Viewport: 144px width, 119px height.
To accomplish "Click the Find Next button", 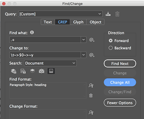I will (120, 63).
